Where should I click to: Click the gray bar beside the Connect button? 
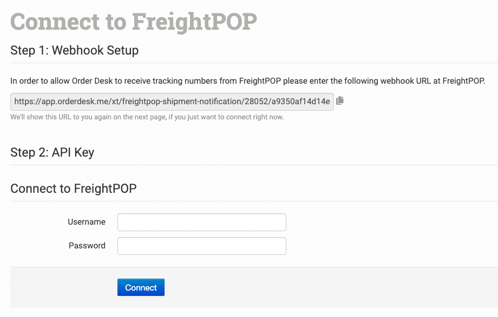point(325,287)
